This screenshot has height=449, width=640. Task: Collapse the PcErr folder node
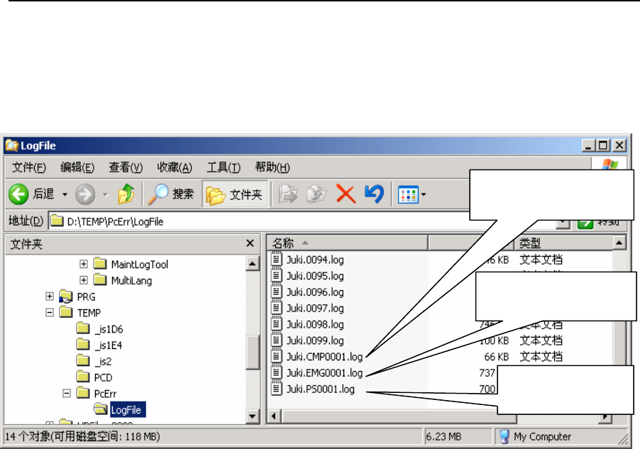click(x=67, y=394)
